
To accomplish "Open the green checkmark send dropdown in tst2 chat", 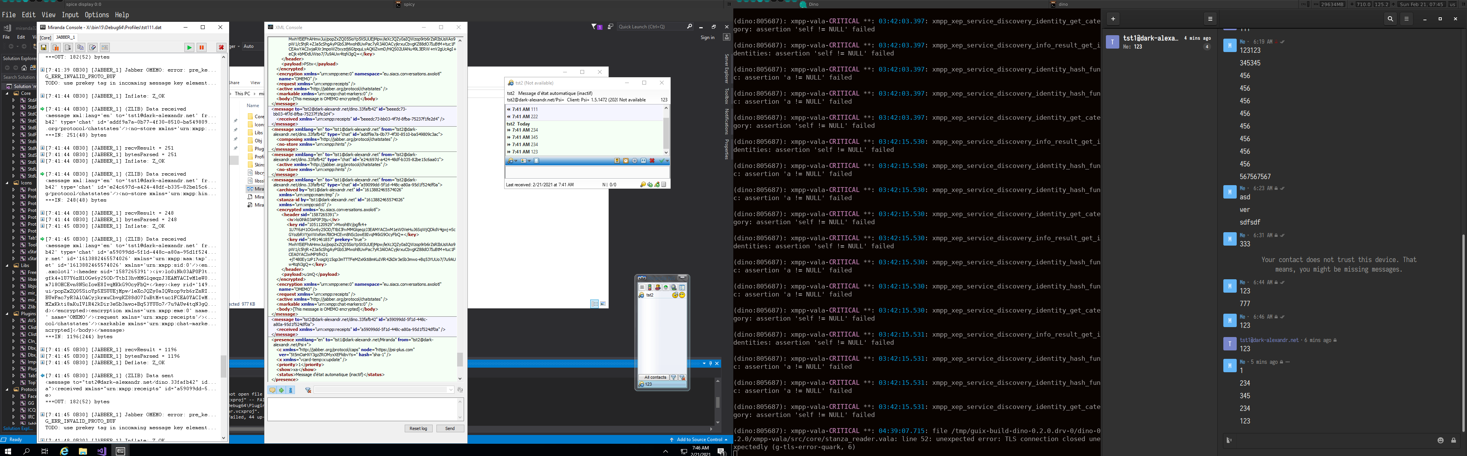I will [668, 161].
